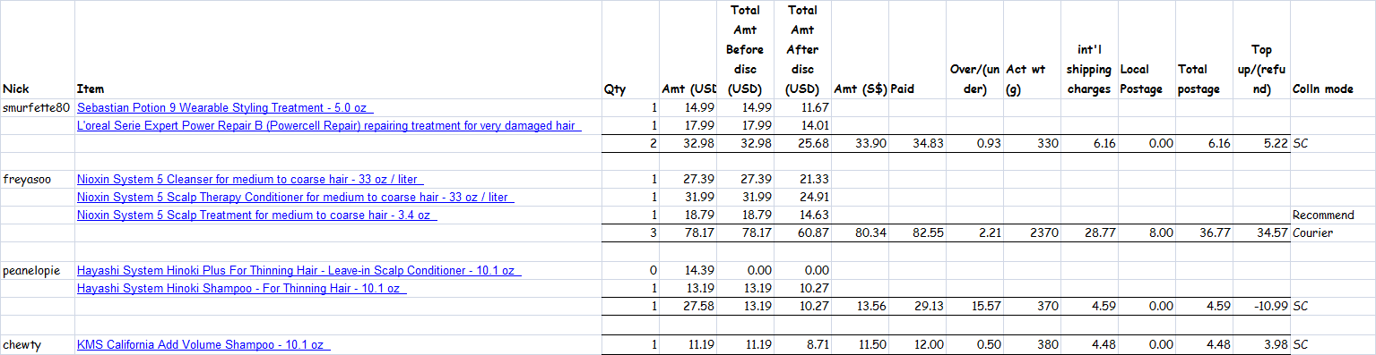Image resolution: width=1376 pixels, height=355 pixels.
Task: Select the int'l shipping charges header
Action: [x=1090, y=49]
